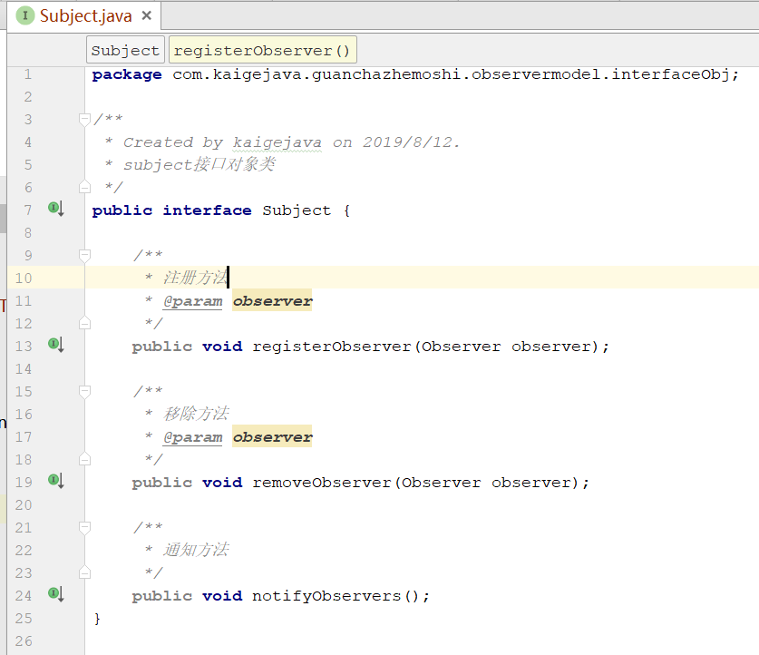Viewport: 759px width, 655px height.
Task: Open implementations gutter icon for Subject interface
Action: click(x=56, y=210)
